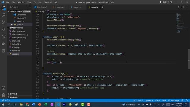The width and height of the screenshot is (190, 107).
Task: Change line ending via CRLF item
Action: 164,100
